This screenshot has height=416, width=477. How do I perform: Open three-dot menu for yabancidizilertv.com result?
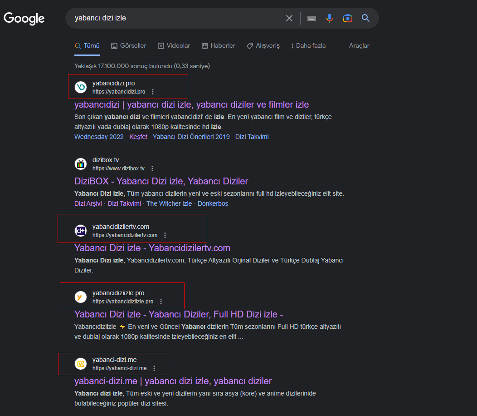click(165, 235)
